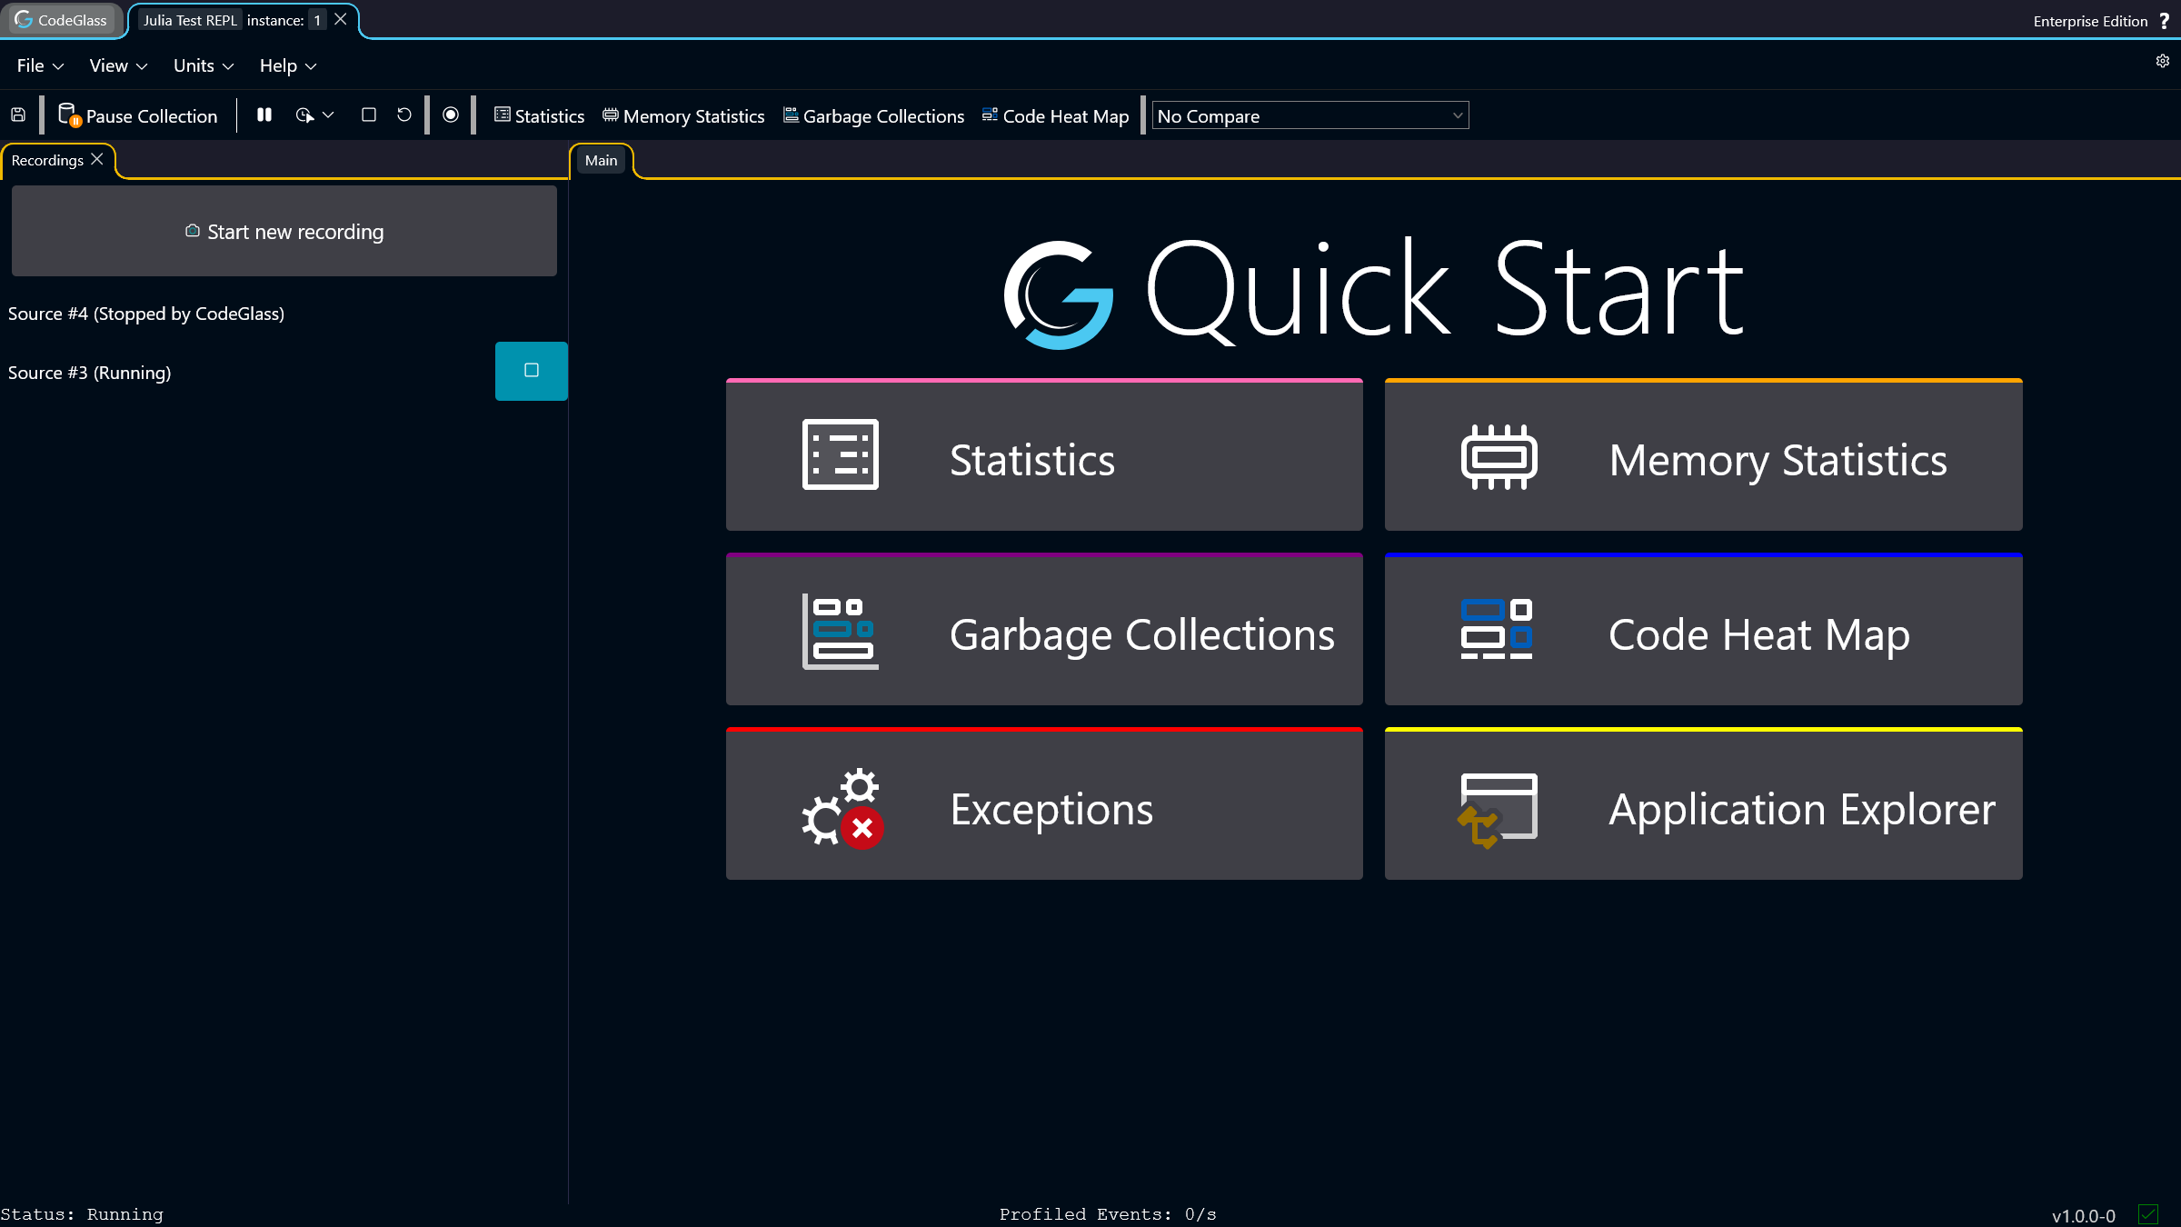Image resolution: width=2181 pixels, height=1227 pixels.
Task: Click the v1.0.0-0 version label
Action: 2083,1215
